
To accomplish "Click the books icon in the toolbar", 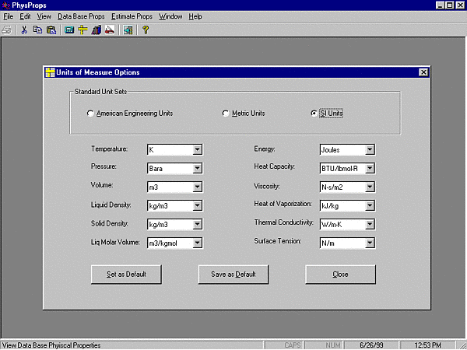I will pyautogui.click(x=97, y=30).
